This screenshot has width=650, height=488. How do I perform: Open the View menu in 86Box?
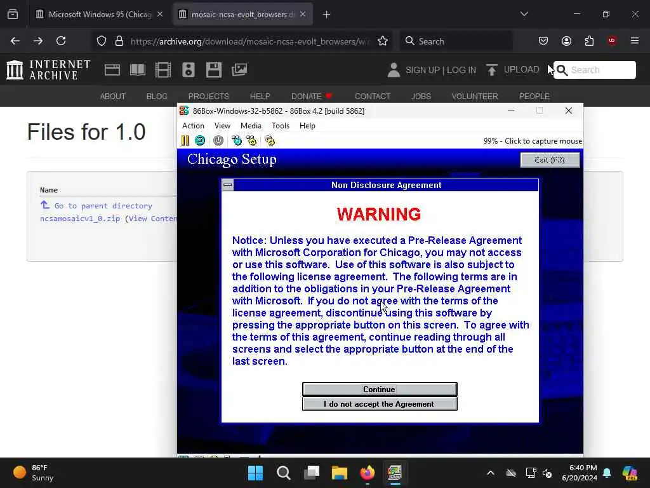click(222, 126)
